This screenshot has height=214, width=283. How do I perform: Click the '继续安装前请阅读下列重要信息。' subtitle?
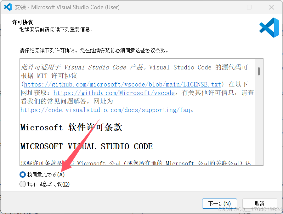[x=56, y=29]
